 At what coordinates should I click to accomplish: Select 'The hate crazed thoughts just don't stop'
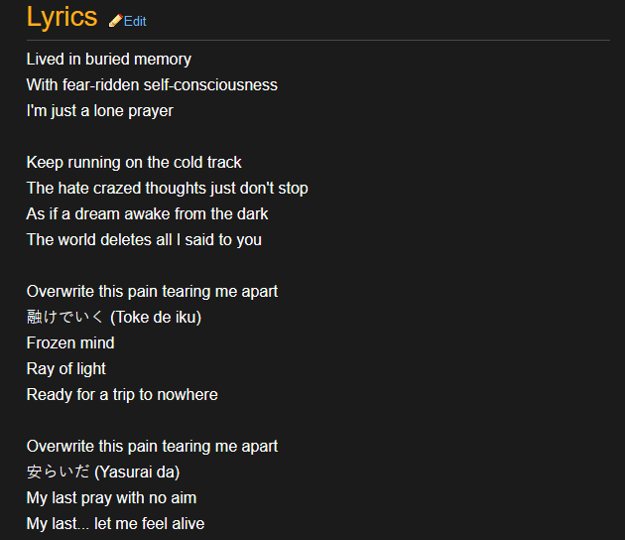pos(167,189)
